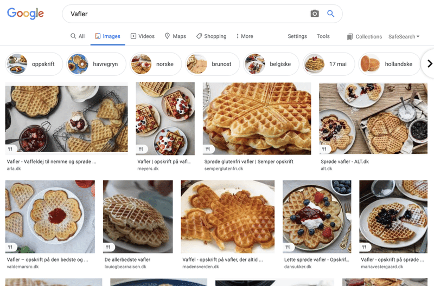The height and width of the screenshot is (286, 434).
Task: Open the Google logo homepage
Action: (x=25, y=14)
